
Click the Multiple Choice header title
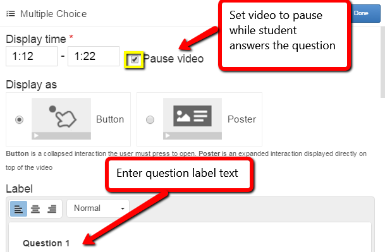coord(54,14)
